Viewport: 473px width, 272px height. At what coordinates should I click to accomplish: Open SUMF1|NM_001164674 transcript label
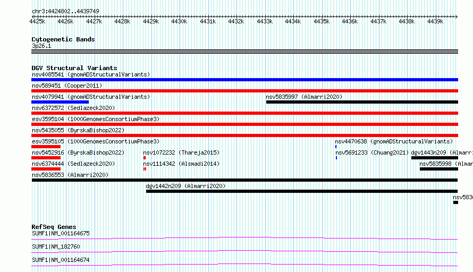[61, 260]
